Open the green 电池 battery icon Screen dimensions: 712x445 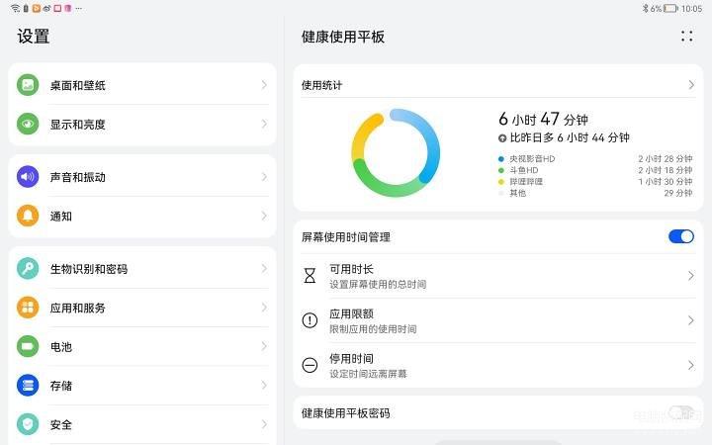tap(28, 346)
